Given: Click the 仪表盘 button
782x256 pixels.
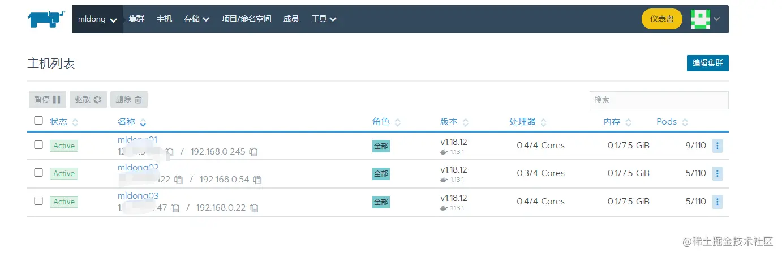Looking at the screenshot, I should pyautogui.click(x=662, y=19).
